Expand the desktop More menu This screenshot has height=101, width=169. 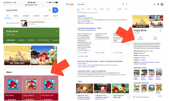click(x=108, y=9)
